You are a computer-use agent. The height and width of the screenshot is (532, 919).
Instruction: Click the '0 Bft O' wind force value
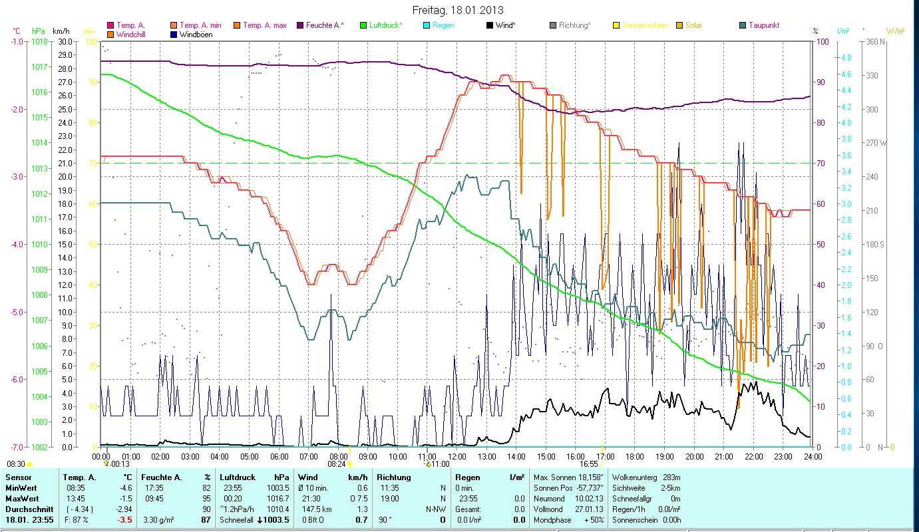(x=311, y=519)
